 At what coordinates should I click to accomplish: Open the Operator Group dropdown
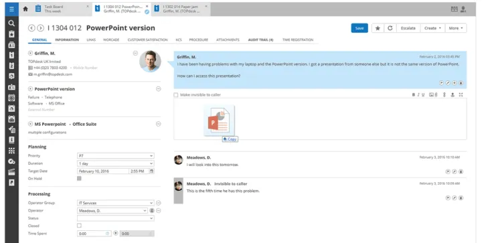pyautogui.click(x=116, y=203)
